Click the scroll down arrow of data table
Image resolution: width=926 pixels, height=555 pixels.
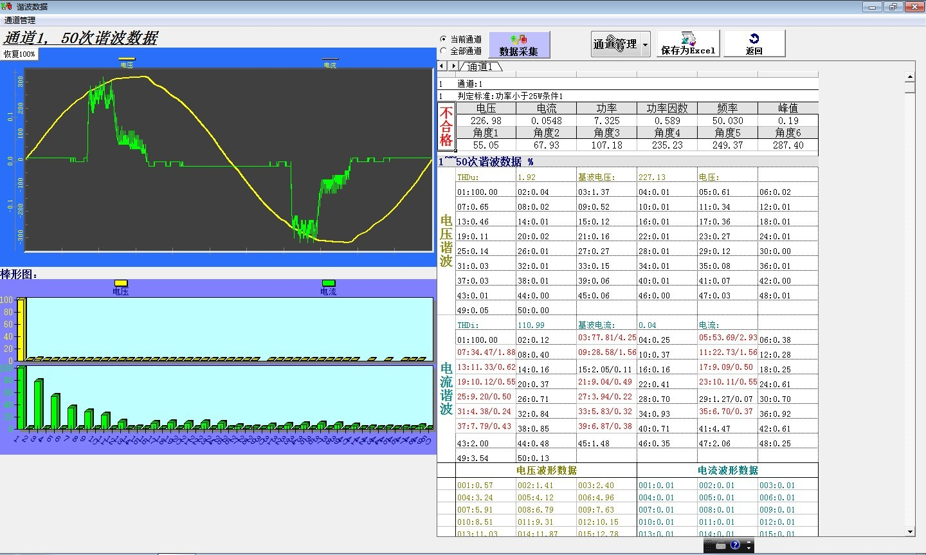(909, 531)
